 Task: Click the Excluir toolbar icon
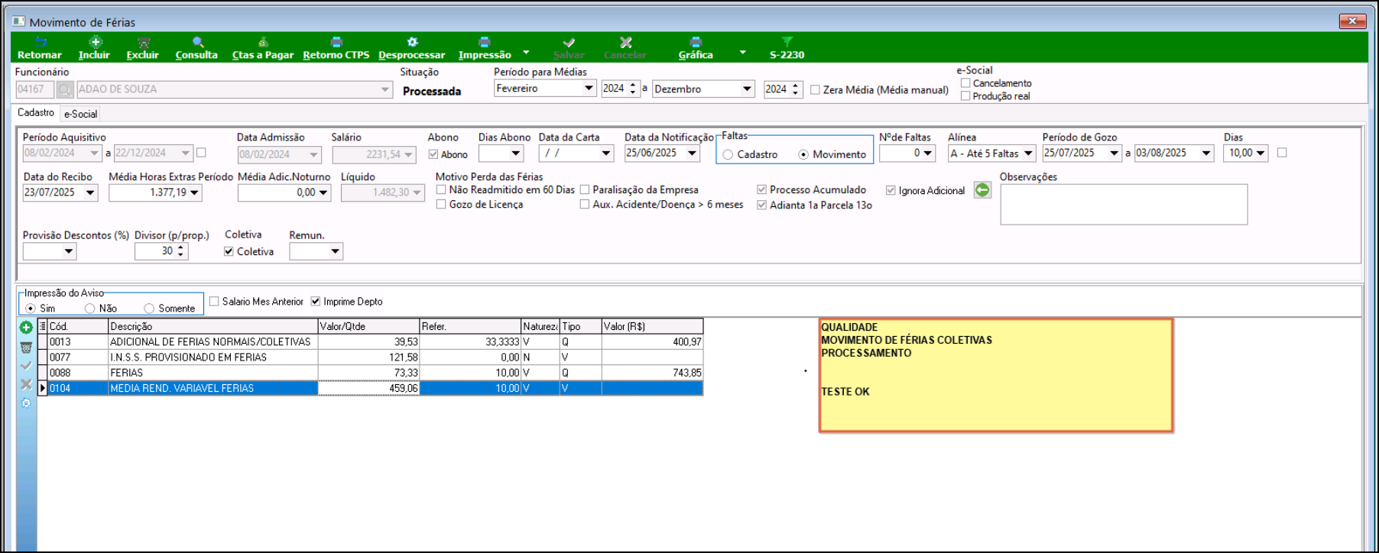click(x=143, y=42)
